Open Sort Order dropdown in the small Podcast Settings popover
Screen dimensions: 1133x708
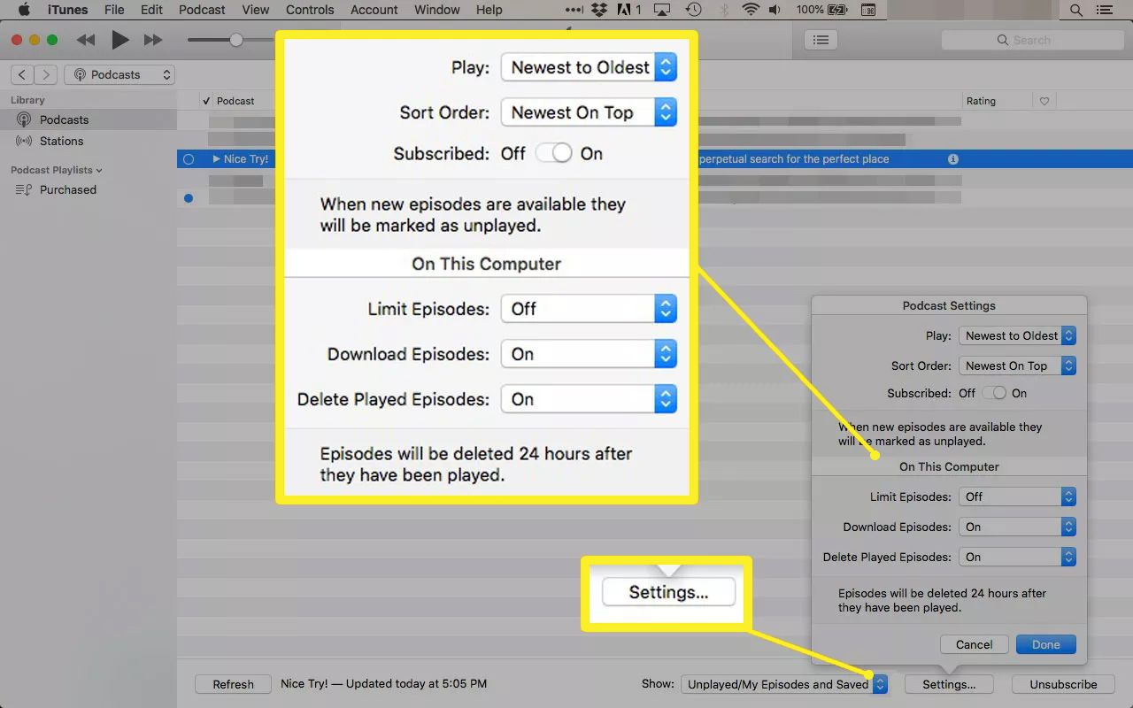(x=1018, y=366)
